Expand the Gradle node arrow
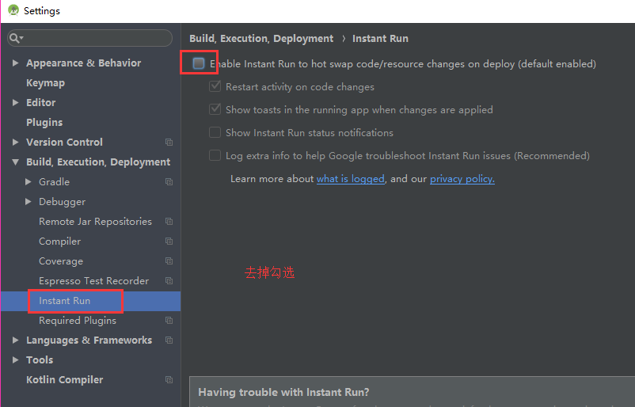 [28, 182]
